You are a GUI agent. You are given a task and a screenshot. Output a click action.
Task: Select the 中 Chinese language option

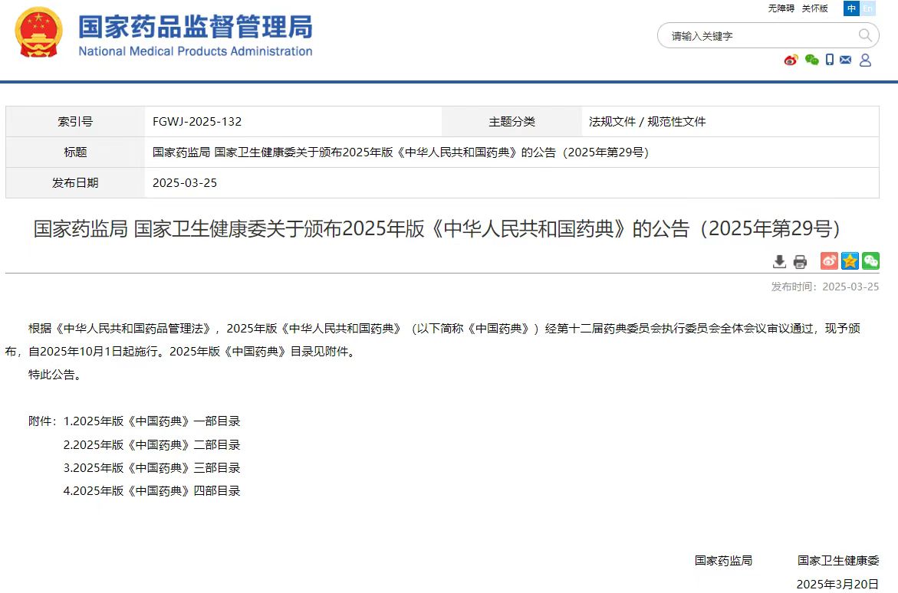point(851,8)
